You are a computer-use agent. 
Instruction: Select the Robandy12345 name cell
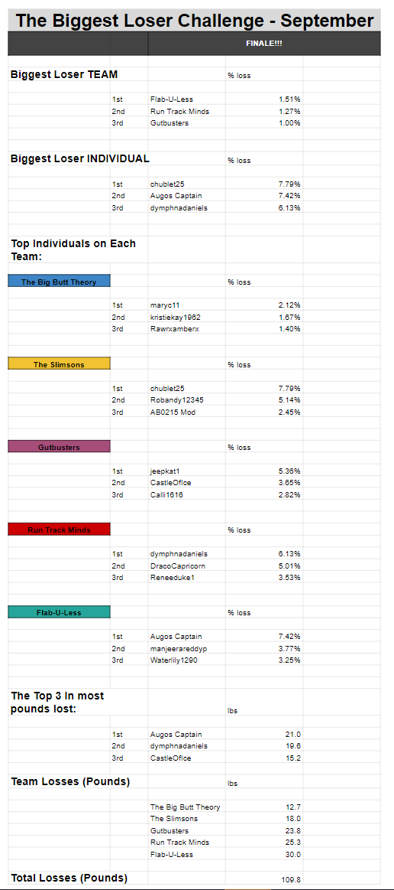pos(187,400)
